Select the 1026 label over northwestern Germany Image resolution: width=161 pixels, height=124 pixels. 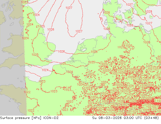pos(94,52)
